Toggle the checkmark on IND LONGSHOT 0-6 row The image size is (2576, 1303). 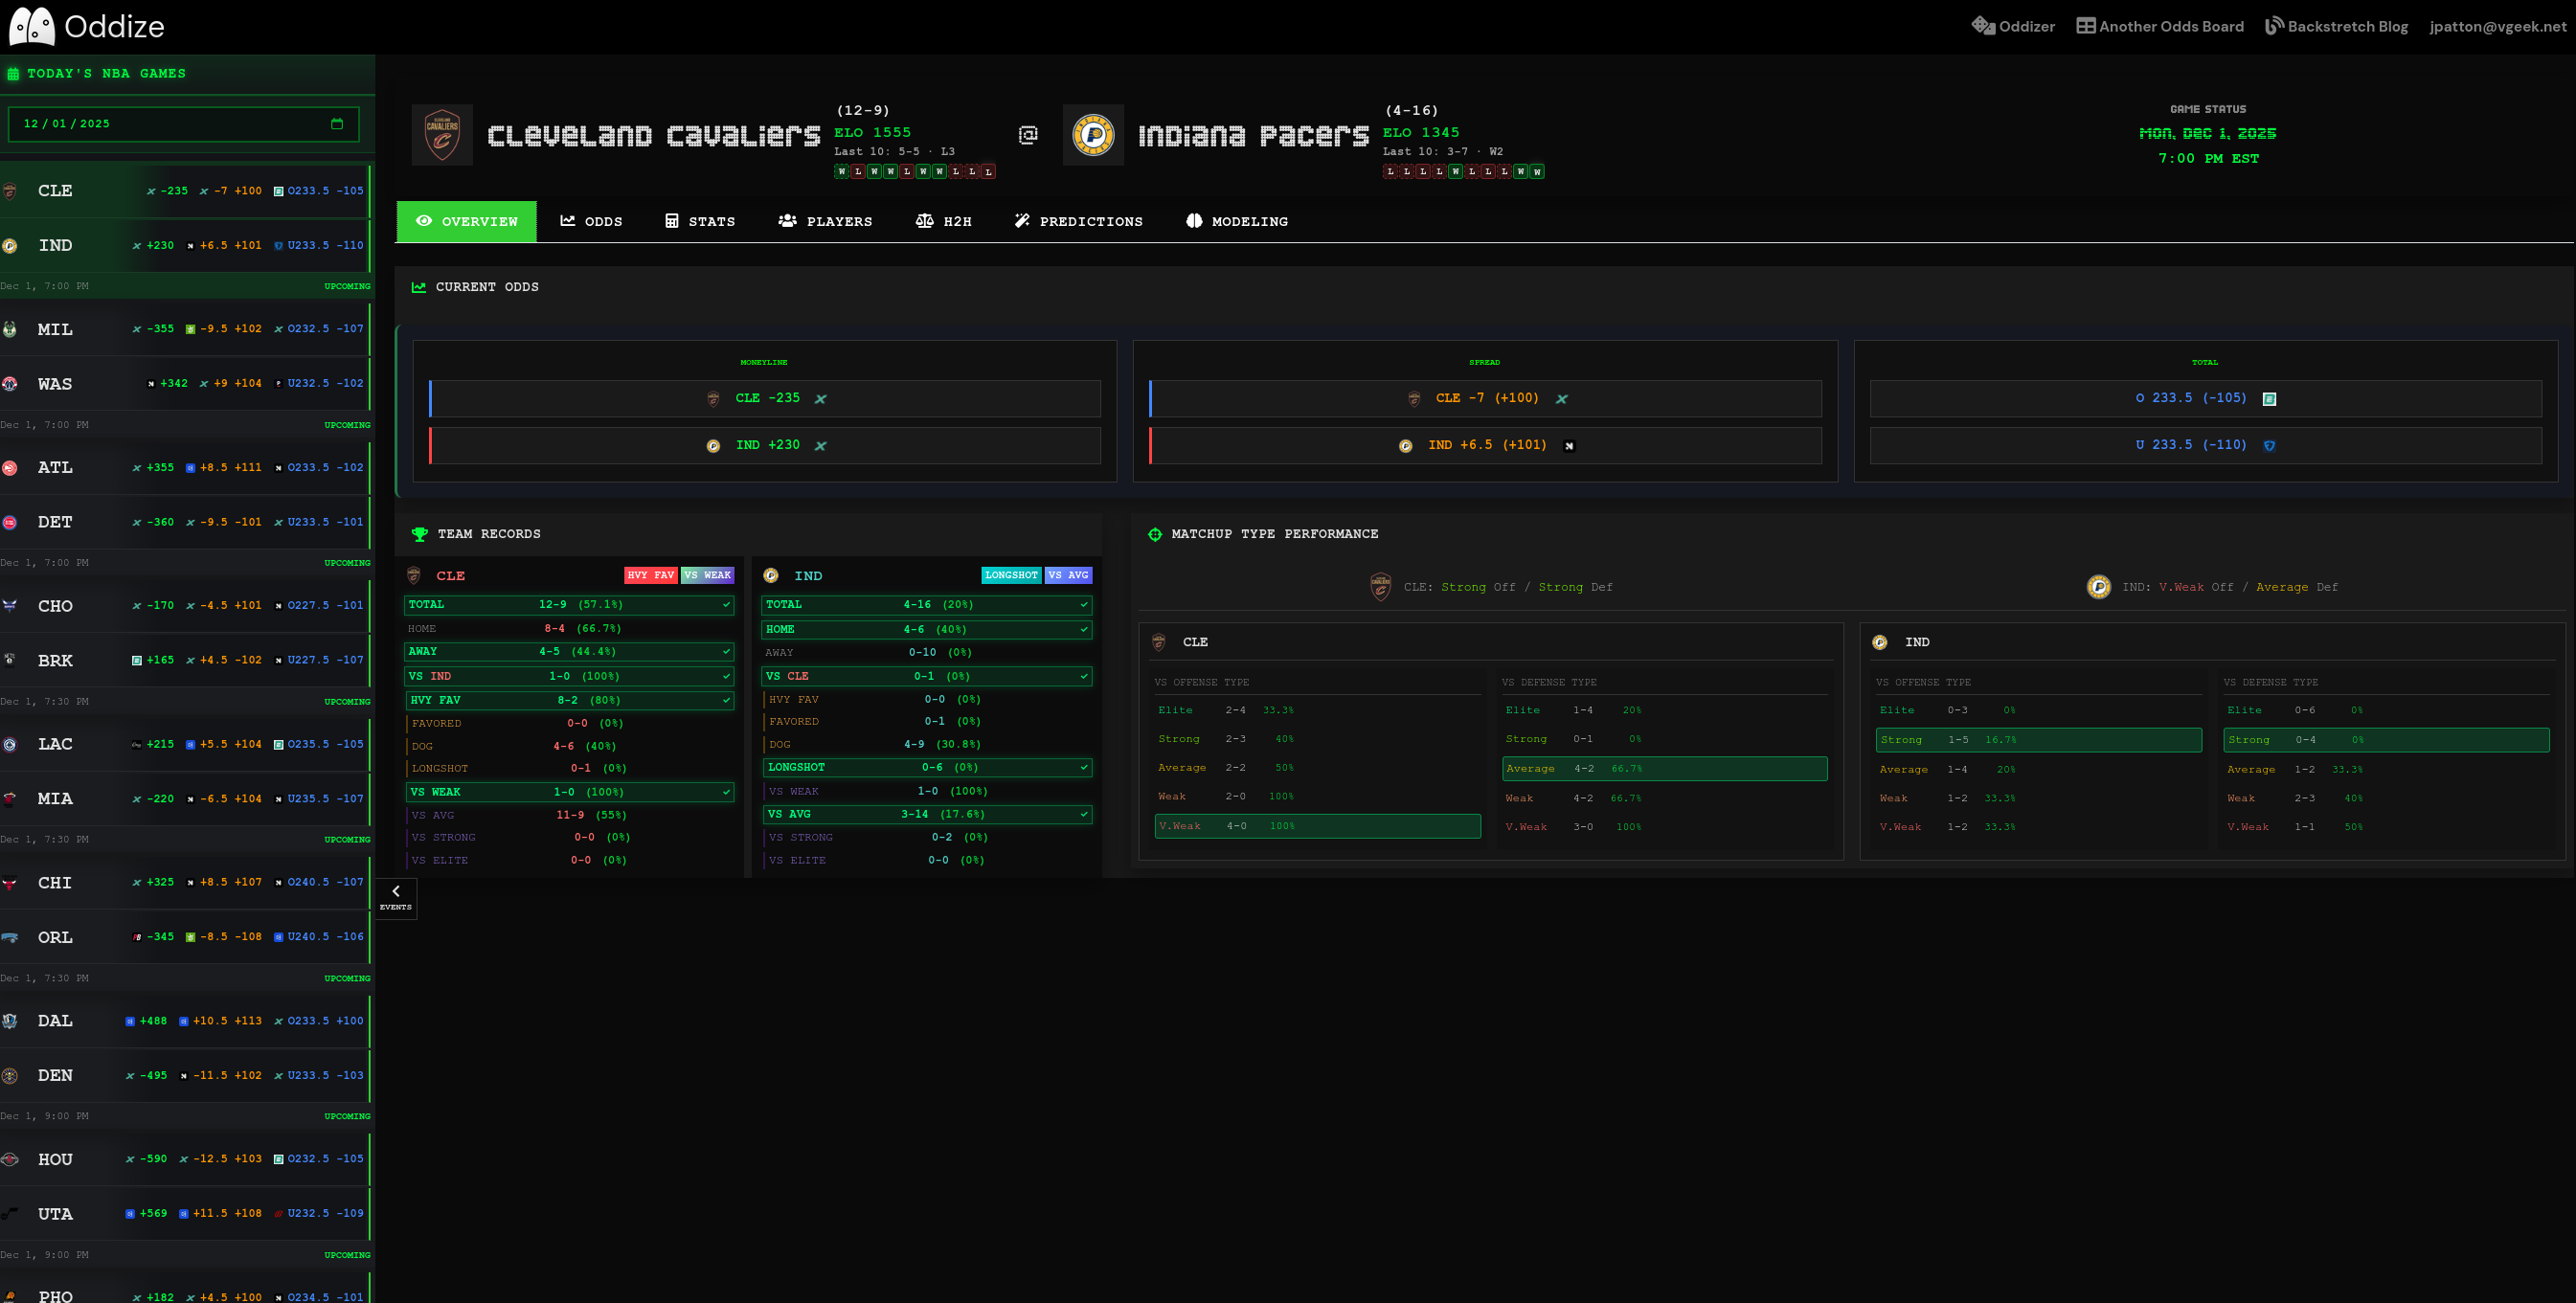pyautogui.click(x=1084, y=768)
